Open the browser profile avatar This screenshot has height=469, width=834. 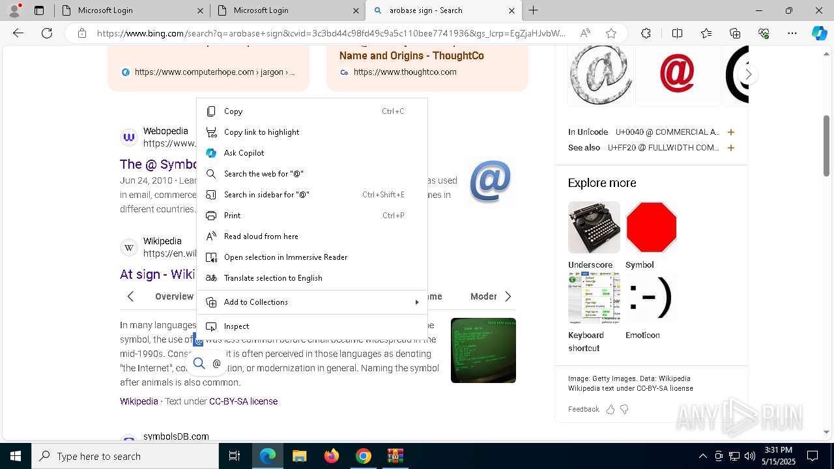click(14, 10)
